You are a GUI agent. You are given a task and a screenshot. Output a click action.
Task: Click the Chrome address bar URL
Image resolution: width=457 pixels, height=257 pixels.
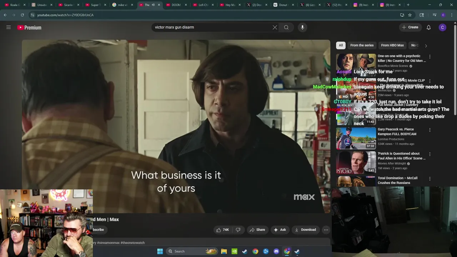(x=65, y=15)
